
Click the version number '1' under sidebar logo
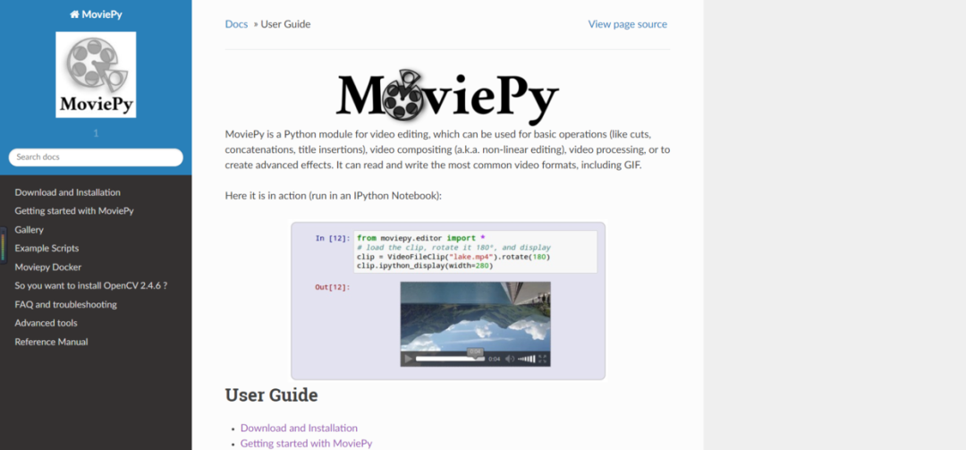(x=96, y=133)
